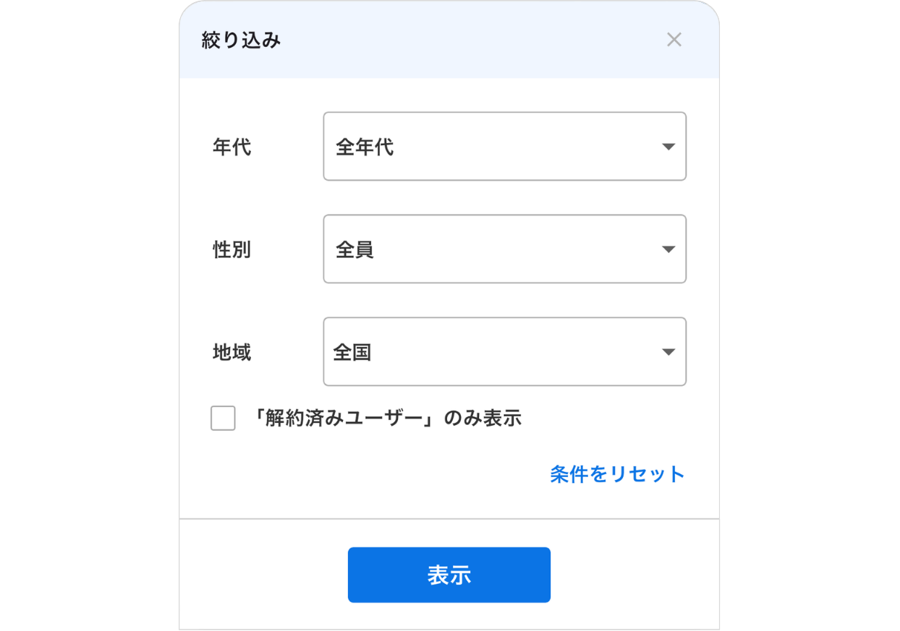Click the 年代 dropdown arrow chevron
Viewport: 900px width, 631px height.
(x=668, y=147)
